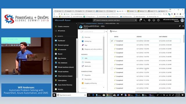Image resolution: width=186 pixels, height=104 pixels.
Task: Go to Home in the breadcrumb
Action: [82, 23]
